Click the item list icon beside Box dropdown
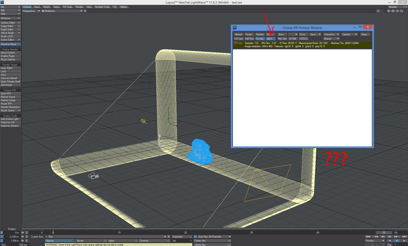The image size is (408, 246). 169,237
